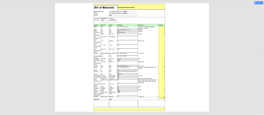Select the Quantity column header
Image resolution: width=264 pixels, height=115 pixels.
pyautogui.click(x=161, y=25)
